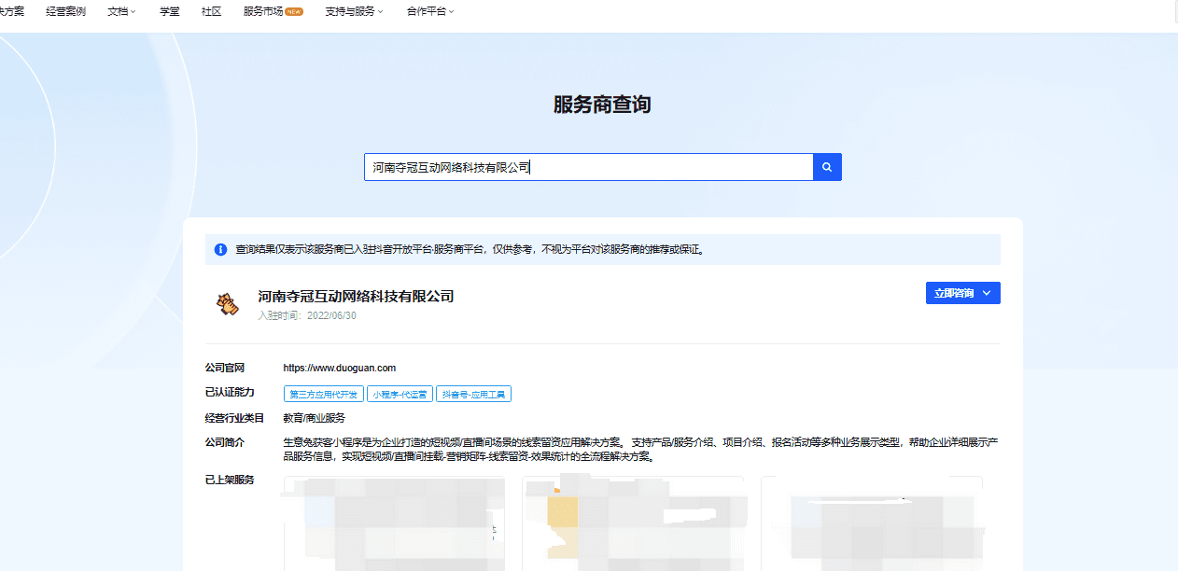Click the 已上架服务 field label
Screen dimensions: 1178x571
tap(230, 480)
